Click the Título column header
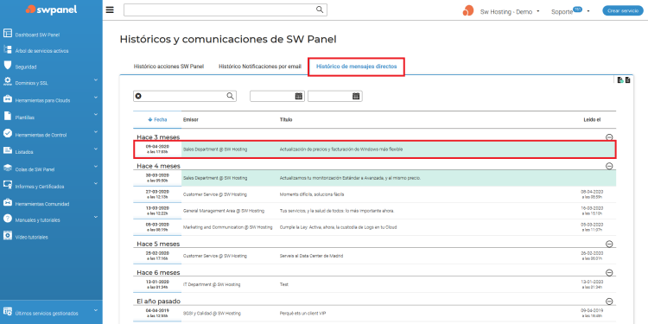The width and height of the screenshot is (648, 324). 286,119
